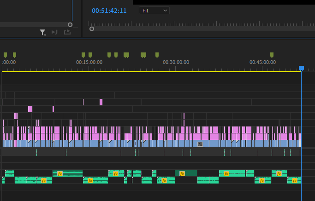Screen dimensions: 315x201
Task: Click the fourth fx badge in the lower audio track
Action: click(x=262, y=181)
